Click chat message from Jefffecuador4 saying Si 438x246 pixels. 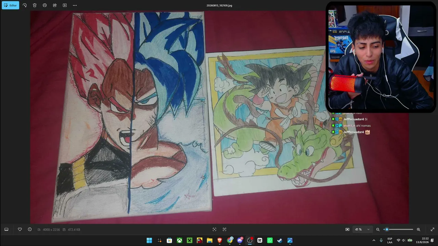(350, 119)
